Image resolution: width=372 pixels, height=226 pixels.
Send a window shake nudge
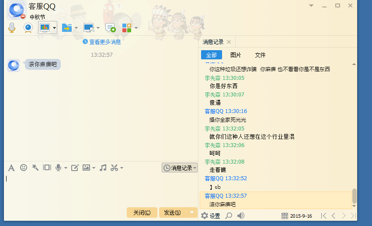(x=47, y=168)
